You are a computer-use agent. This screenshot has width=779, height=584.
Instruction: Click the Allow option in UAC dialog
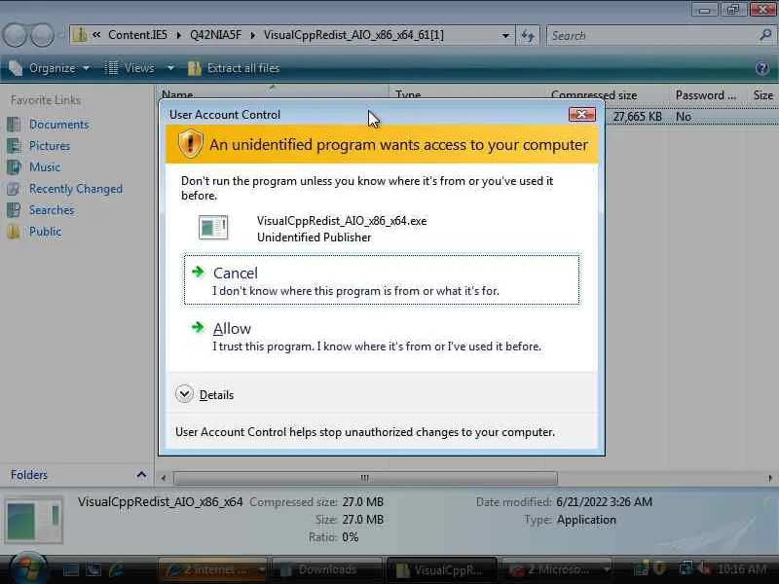(382, 336)
